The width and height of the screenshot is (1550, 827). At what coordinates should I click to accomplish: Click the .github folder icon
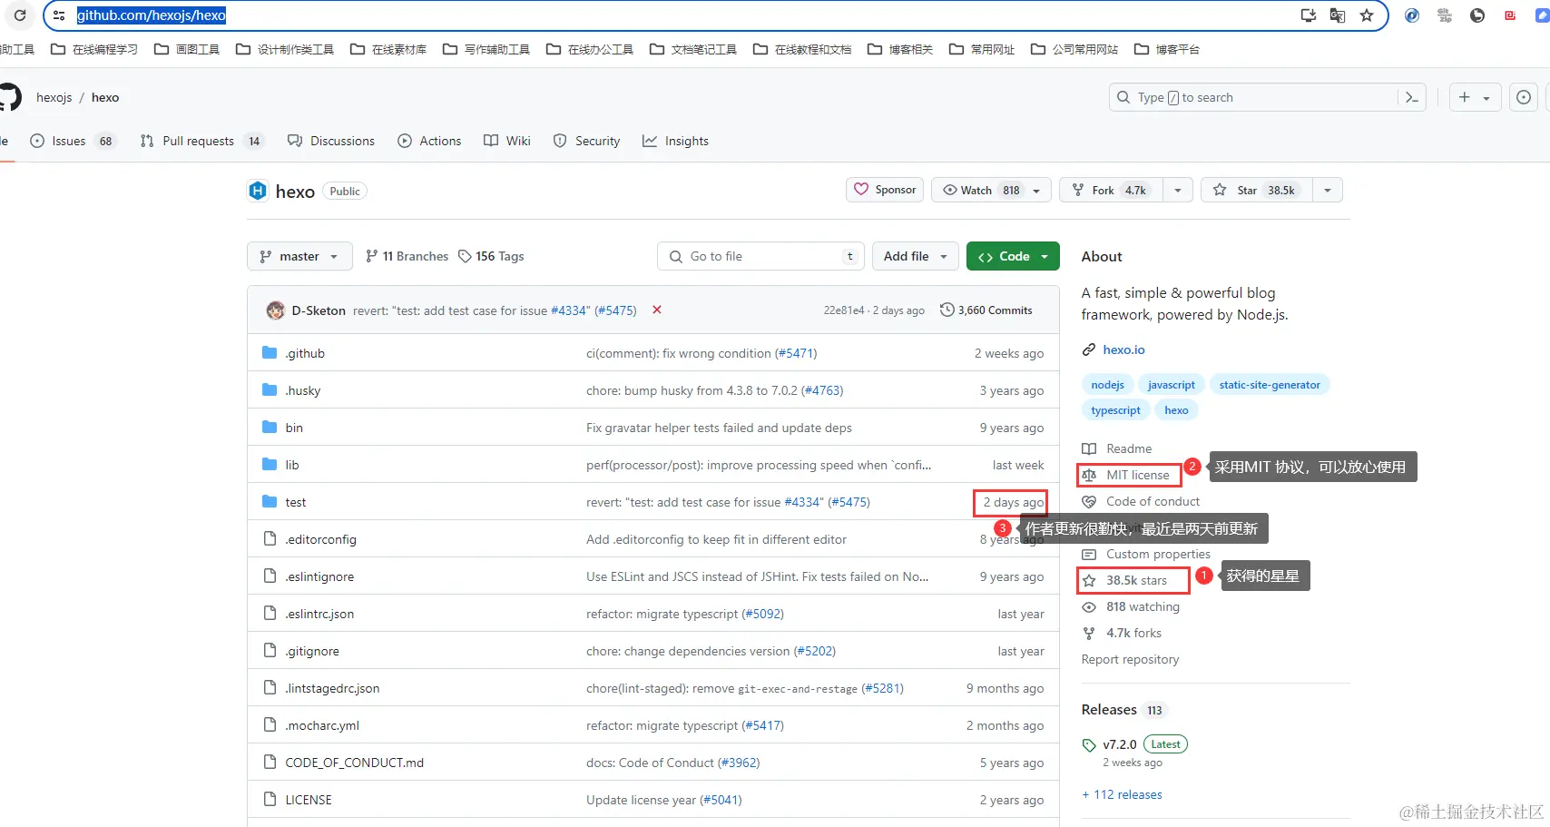pos(270,352)
